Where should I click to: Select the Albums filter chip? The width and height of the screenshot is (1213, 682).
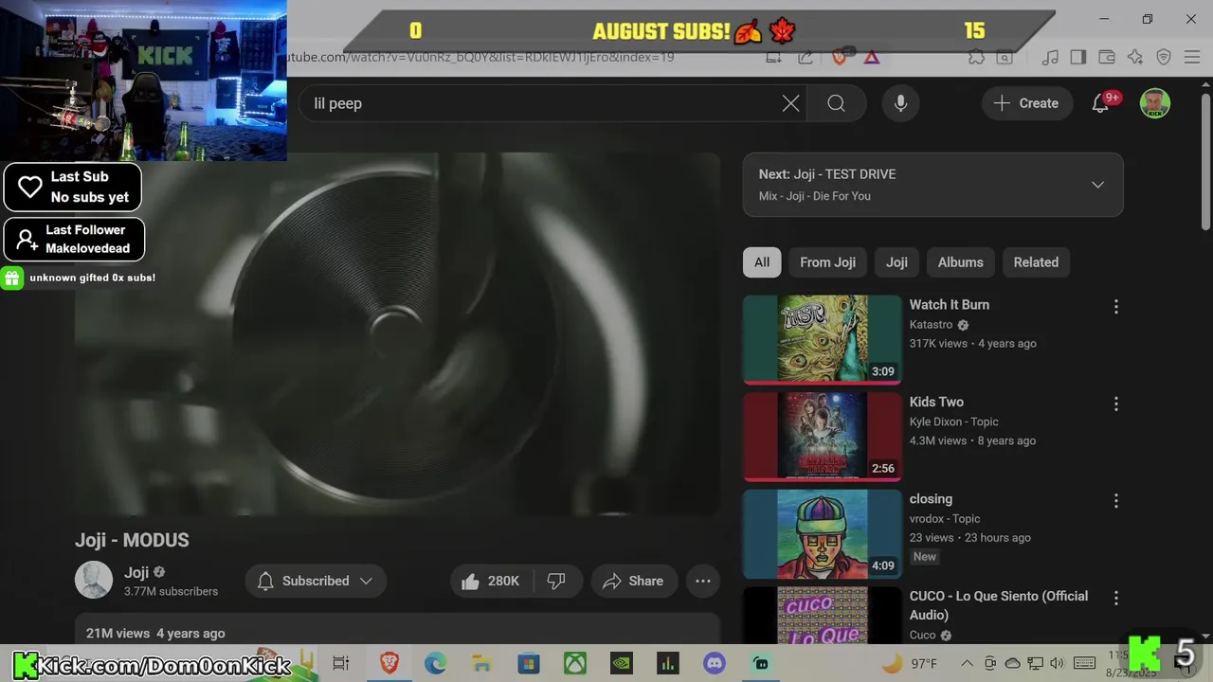pyautogui.click(x=960, y=262)
